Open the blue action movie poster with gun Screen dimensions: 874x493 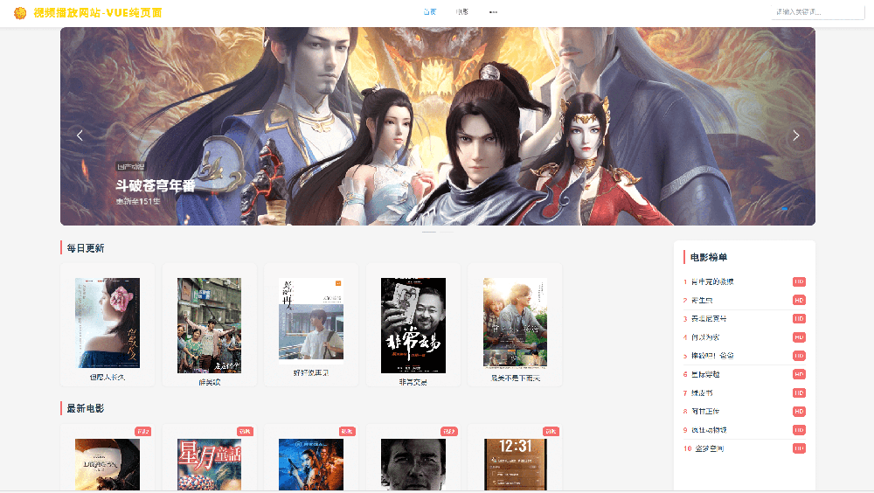pyautogui.click(x=311, y=464)
